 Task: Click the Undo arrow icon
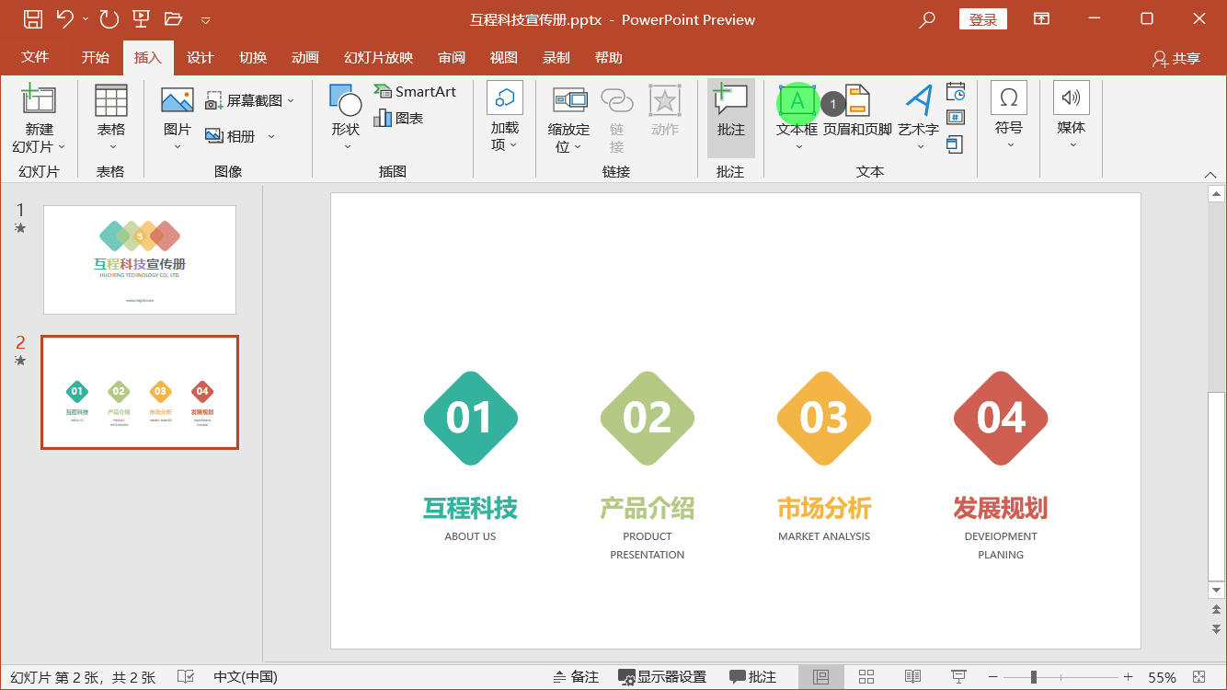[64, 18]
